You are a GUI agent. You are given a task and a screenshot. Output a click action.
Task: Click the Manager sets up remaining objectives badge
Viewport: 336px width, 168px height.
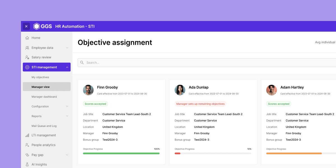pyautogui.click(x=200, y=104)
